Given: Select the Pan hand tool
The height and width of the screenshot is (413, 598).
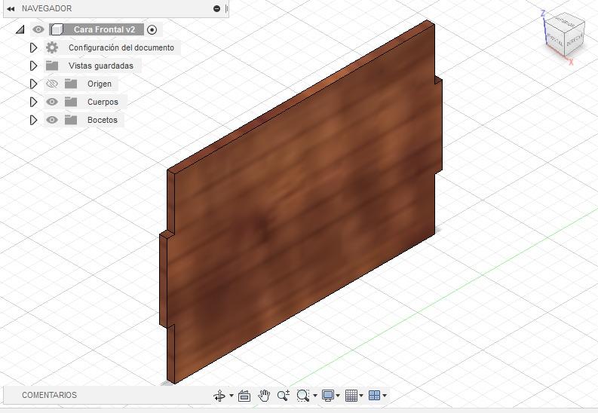Looking at the screenshot, I should tap(264, 396).
